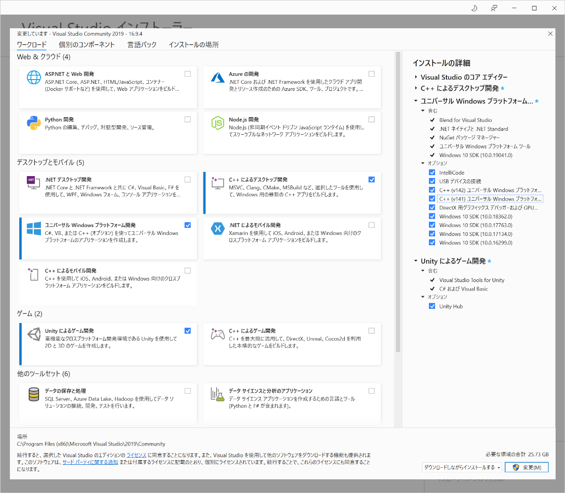Uncheck DirectX 用グラフィックス デバッガー option
Image resolution: width=565 pixels, height=493 pixels.
432,208
